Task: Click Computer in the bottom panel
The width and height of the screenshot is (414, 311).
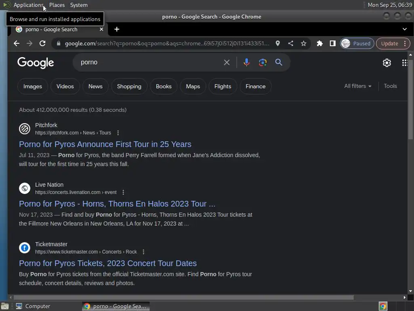Action: point(33,306)
